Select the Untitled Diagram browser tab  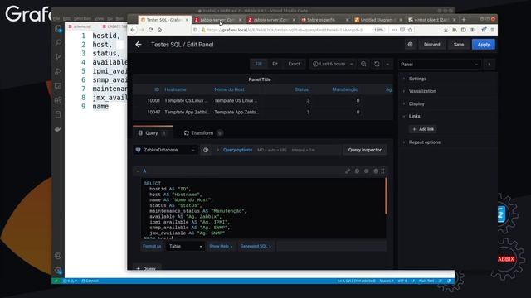(x=378, y=20)
